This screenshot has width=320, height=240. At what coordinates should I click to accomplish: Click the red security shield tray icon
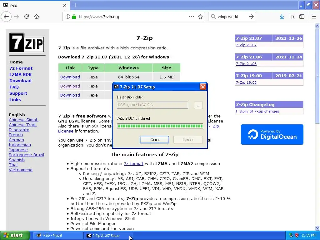coord(297,235)
